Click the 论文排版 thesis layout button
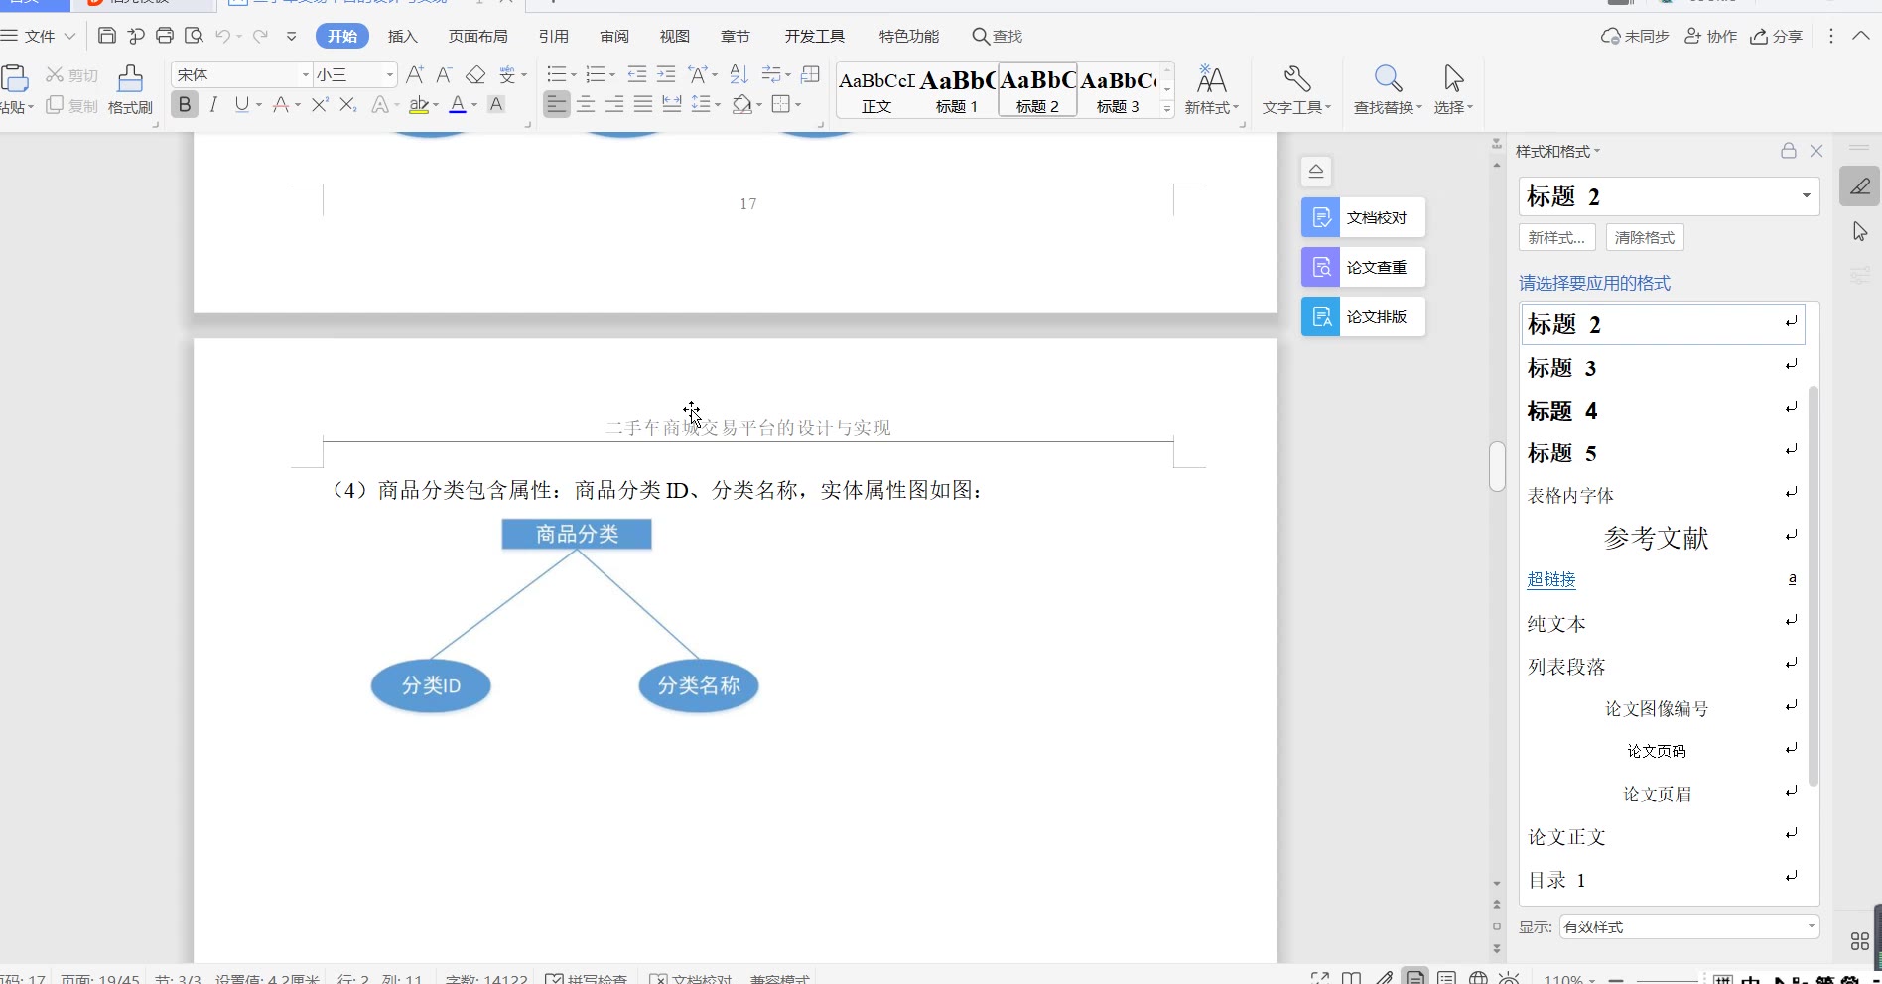 (x=1364, y=316)
